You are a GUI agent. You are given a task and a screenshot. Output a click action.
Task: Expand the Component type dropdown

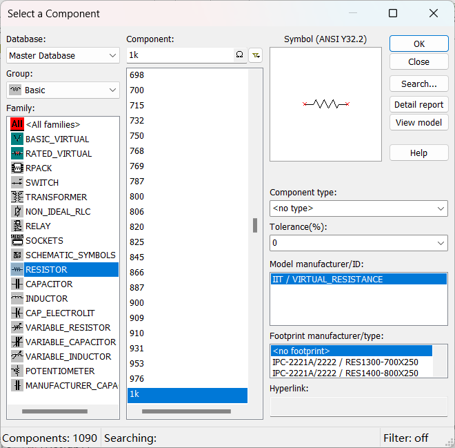(358, 208)
